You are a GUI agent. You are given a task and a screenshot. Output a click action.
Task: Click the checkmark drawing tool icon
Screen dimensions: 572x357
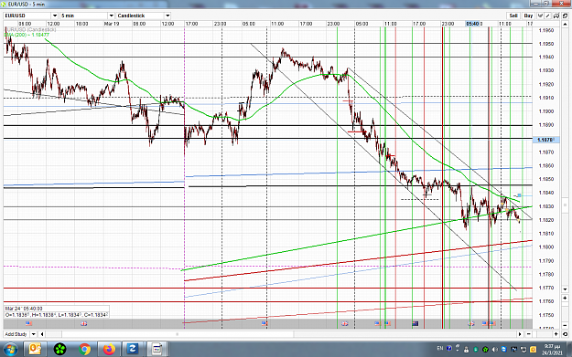point(540,16)
